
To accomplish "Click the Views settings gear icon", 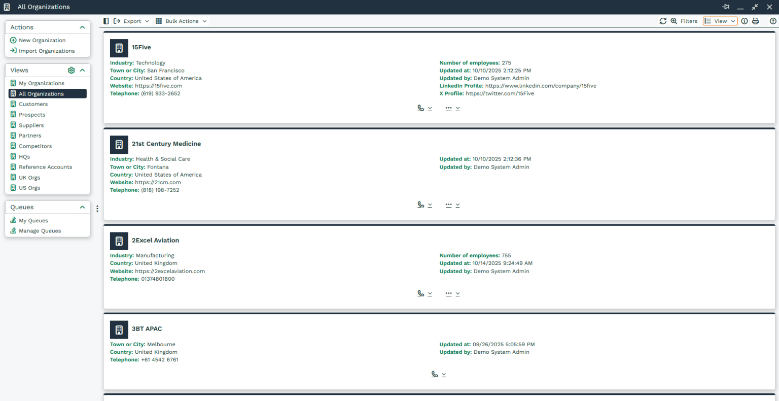I will 71,70.
